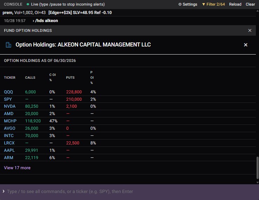Select NVDA calls value 80,250

point(32,106)
